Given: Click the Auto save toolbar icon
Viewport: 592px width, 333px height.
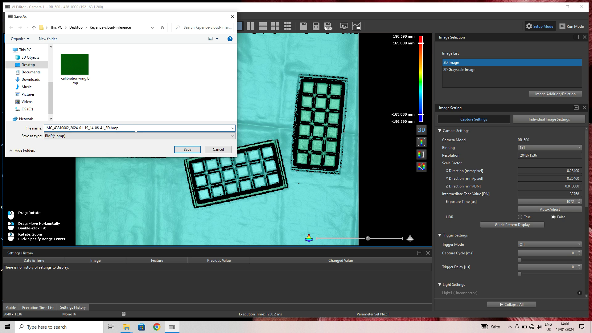Looking at the screenshot, I should 328,26.
